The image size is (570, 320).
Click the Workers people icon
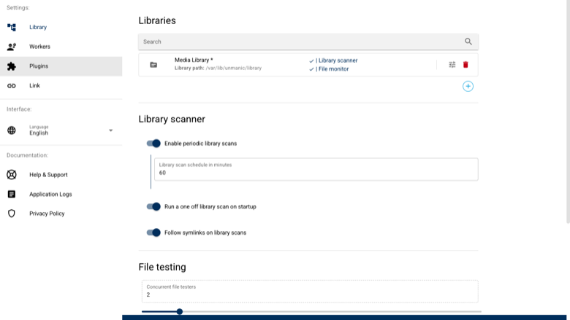pyautogui.click(x=12, y=47)
